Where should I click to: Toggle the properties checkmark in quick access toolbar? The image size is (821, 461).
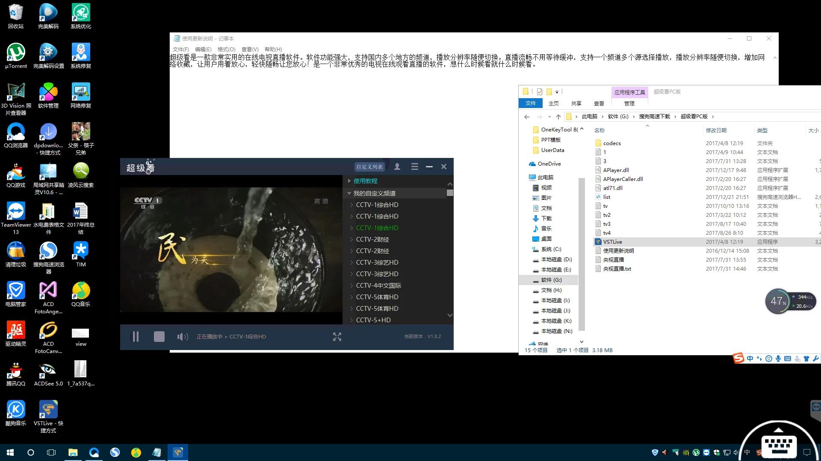click(539, 92)
